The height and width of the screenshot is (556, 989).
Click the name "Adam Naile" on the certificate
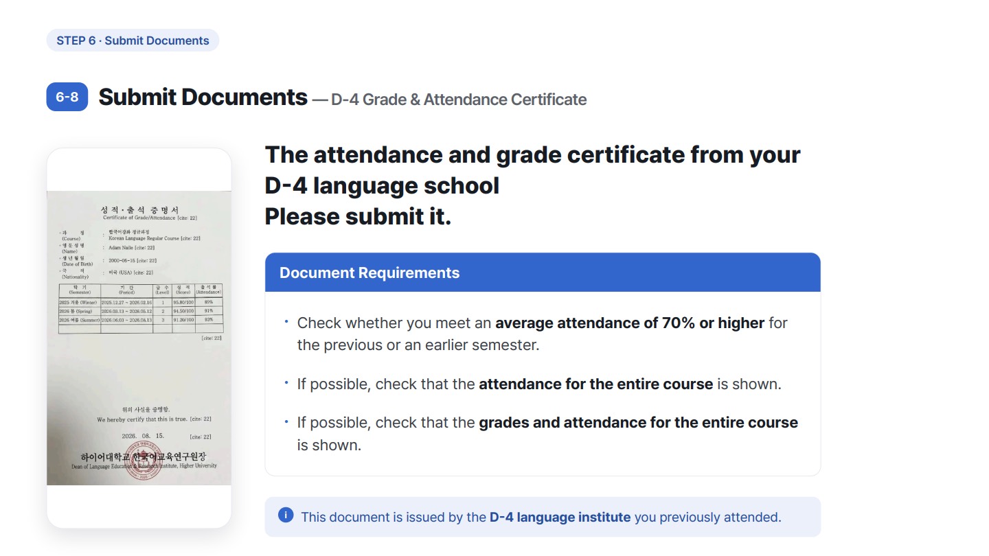[x=121, y=247]
